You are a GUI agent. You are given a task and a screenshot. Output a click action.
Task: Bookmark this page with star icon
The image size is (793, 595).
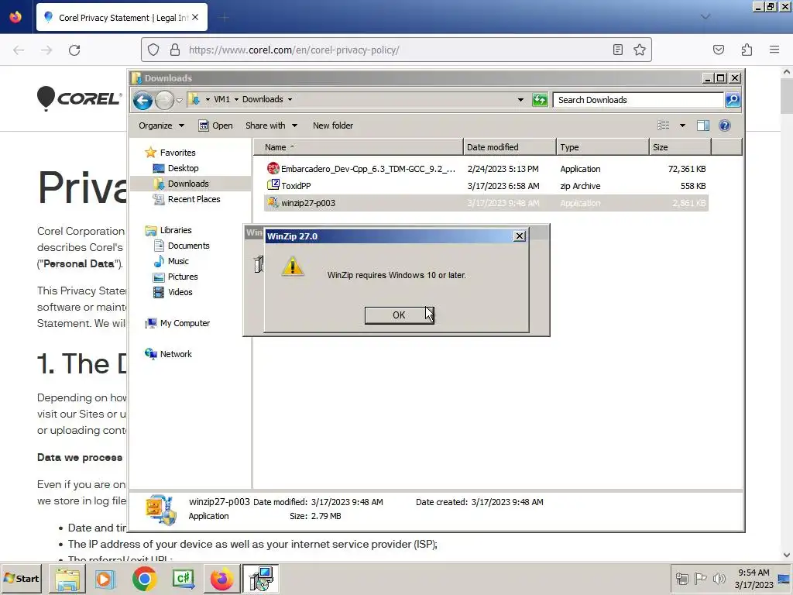point(639,50)
